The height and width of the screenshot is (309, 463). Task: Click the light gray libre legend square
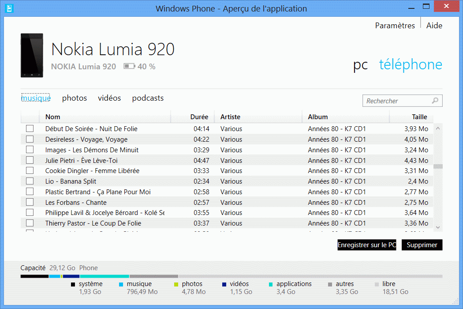[x=377, y=284]
